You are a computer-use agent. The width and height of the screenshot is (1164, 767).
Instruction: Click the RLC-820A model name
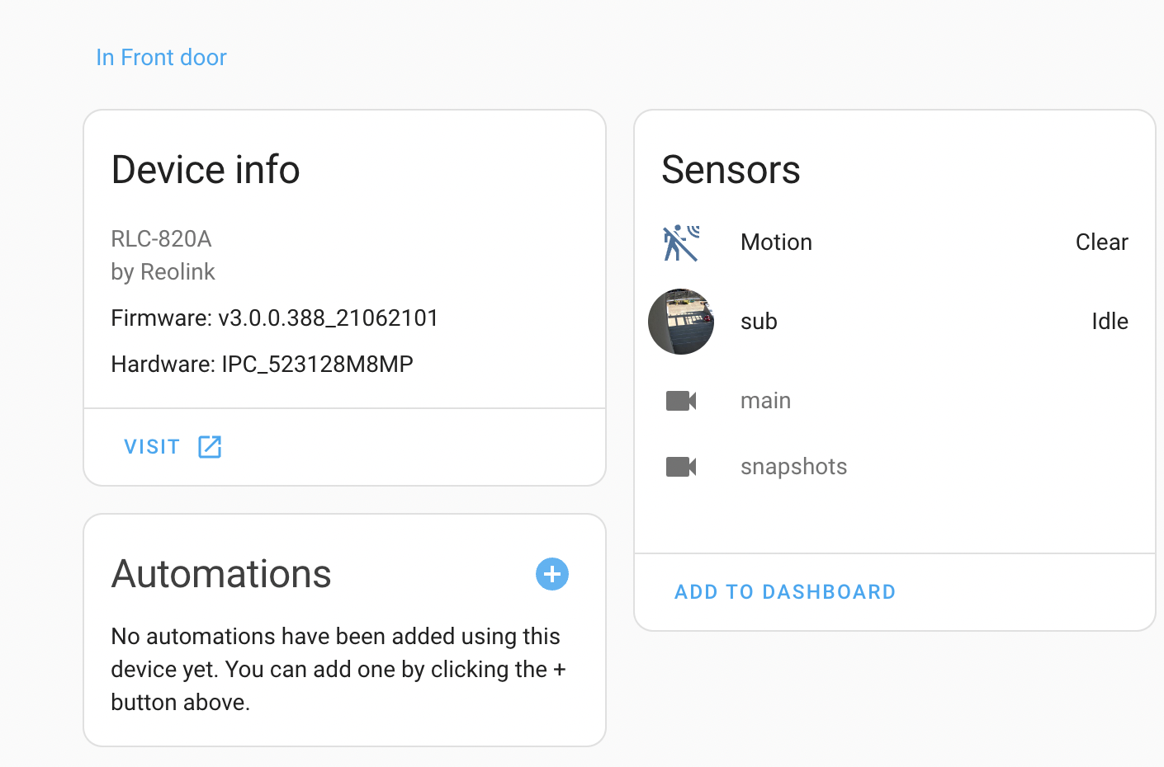[161, 238]
